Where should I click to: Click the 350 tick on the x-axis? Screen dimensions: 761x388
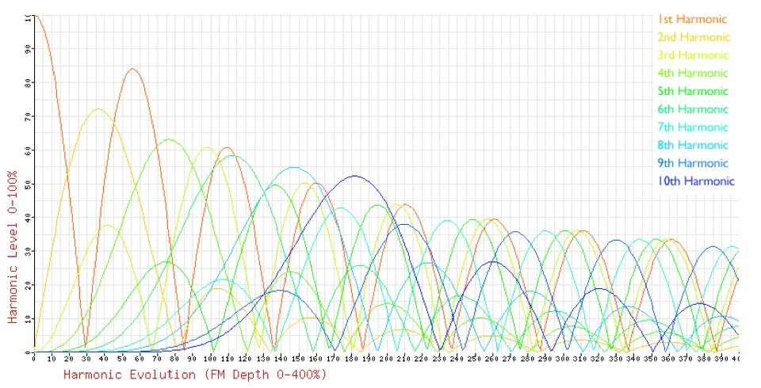(x=651, y=359)
